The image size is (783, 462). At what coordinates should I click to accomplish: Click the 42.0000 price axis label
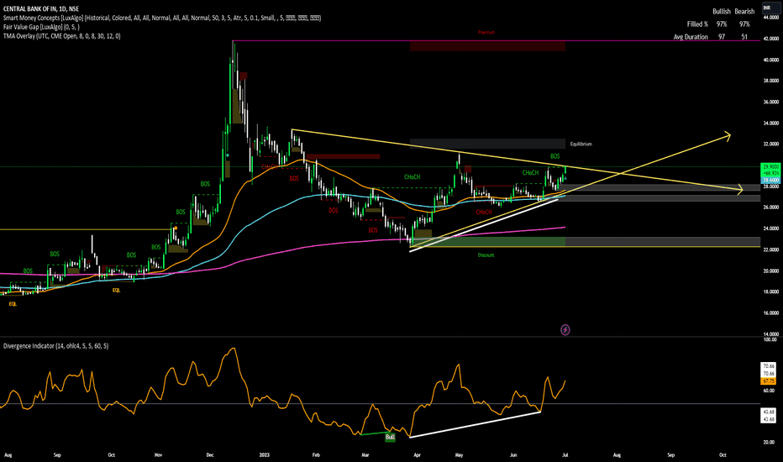click(771, 39)
